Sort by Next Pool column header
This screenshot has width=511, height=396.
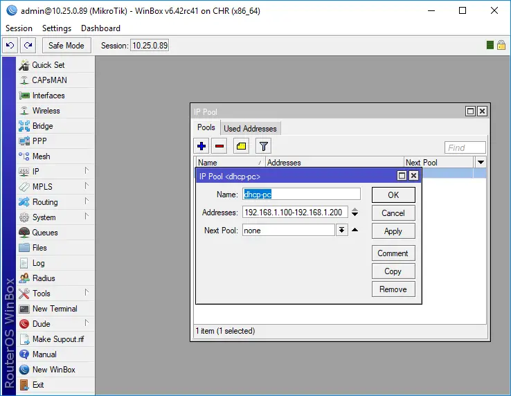(439, 162)
